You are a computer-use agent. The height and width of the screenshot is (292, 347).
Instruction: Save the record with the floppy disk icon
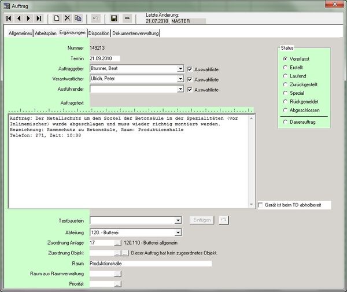pos(114,19)
